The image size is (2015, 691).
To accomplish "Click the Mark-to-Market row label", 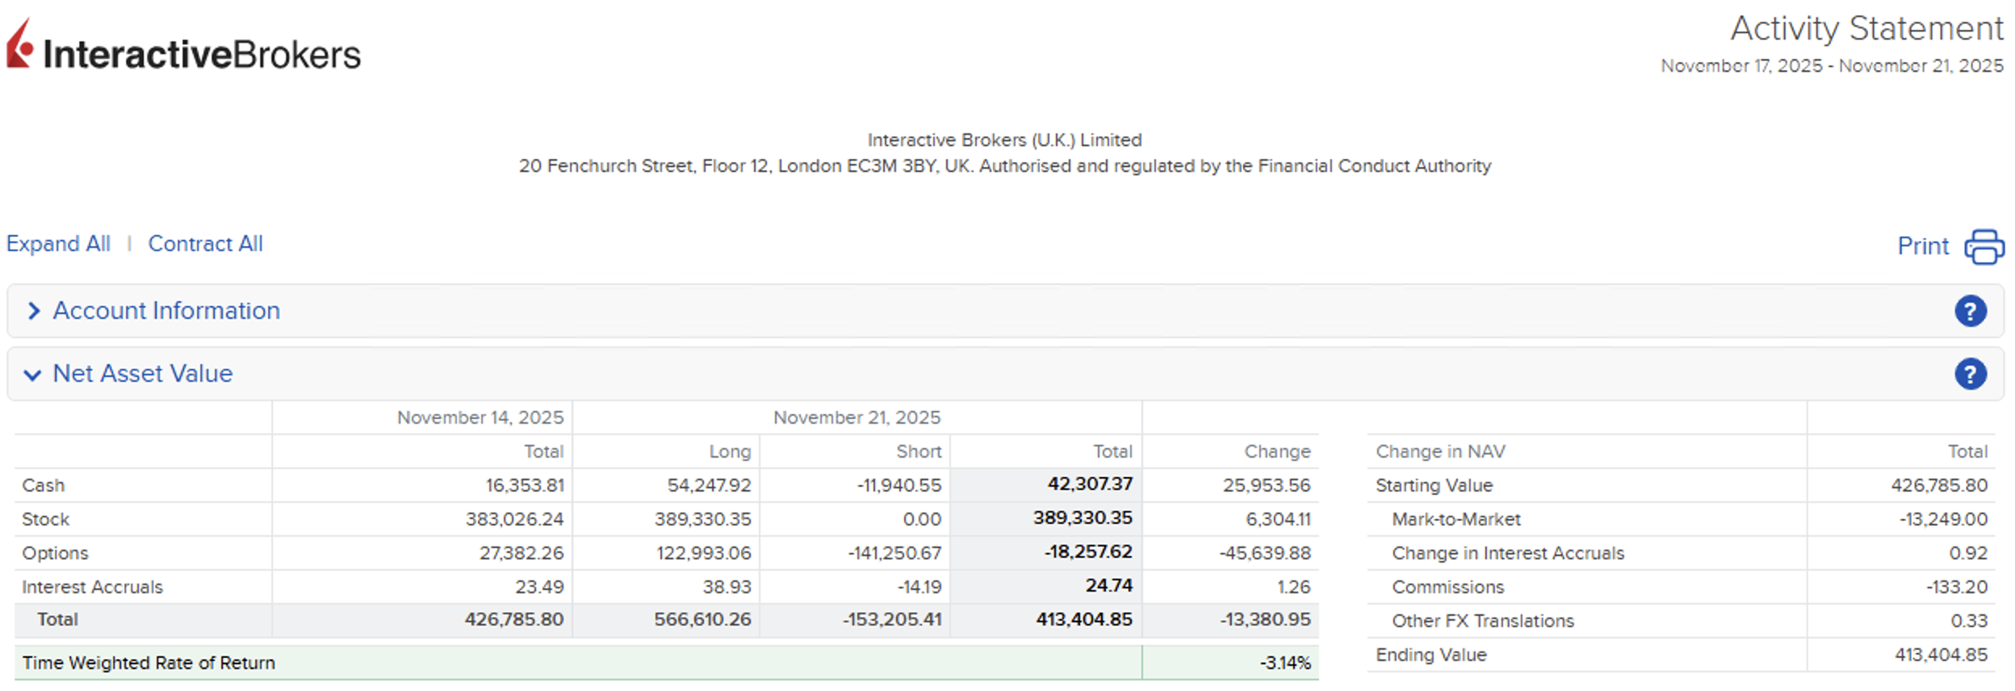I will tap(1456, 519).
